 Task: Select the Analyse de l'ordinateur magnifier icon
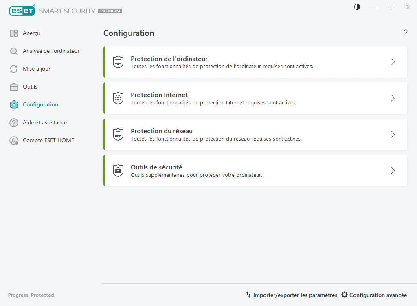click(14, 51)
